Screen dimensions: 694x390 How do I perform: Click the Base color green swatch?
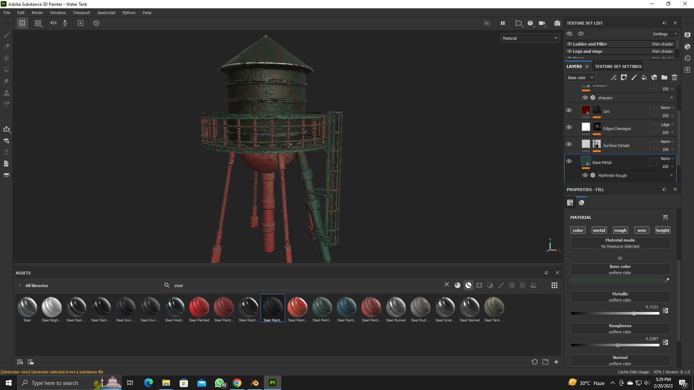click(616, 280)
